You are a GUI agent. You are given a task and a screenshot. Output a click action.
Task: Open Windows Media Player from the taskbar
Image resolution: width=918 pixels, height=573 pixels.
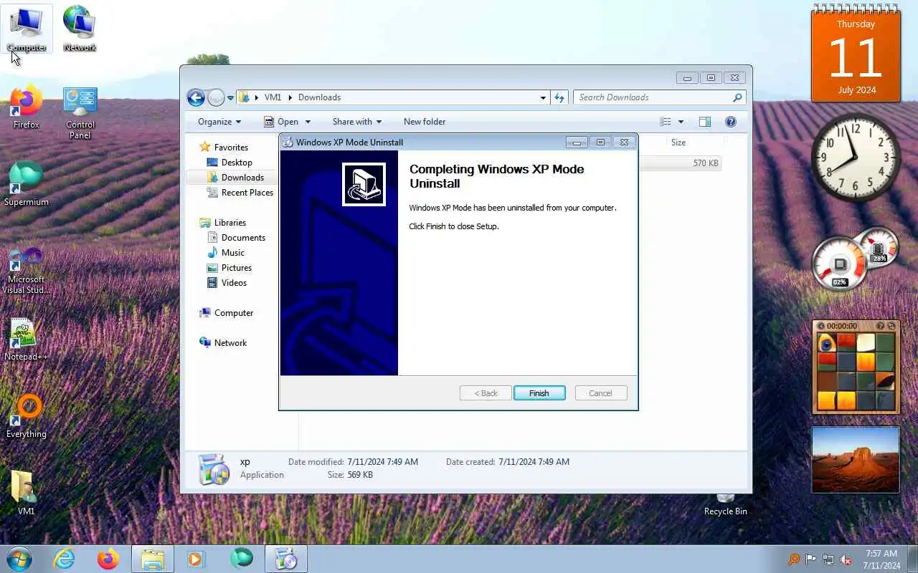click(197, 559)
